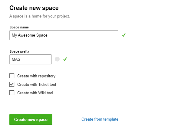
Task: Click the "Create with Ticket tool" label text
Action: coord(37,85)
